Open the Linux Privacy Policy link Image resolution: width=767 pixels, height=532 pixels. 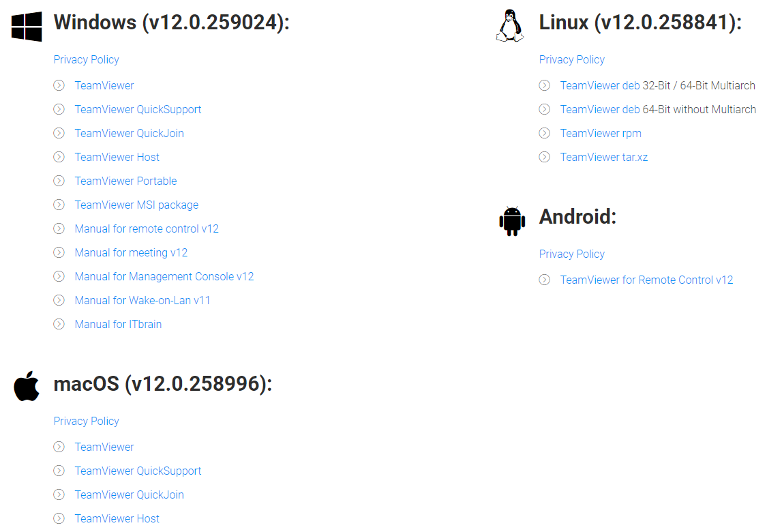coord(571,59)
